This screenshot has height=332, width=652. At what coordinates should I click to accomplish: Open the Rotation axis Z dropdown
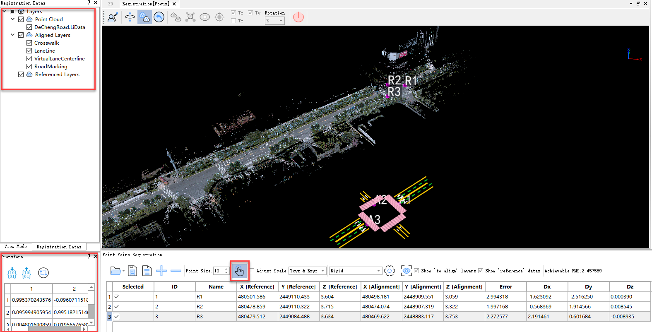pos(275,21)
